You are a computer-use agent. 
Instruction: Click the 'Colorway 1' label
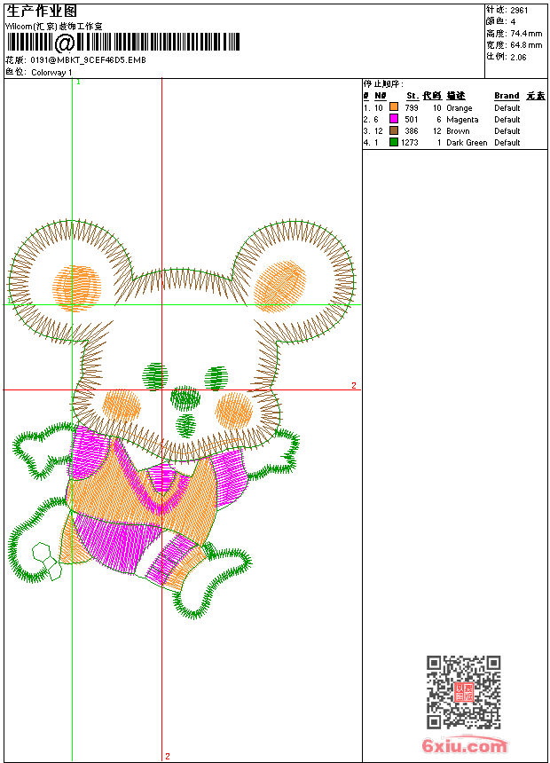51,73
